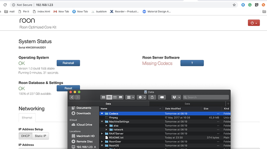Collapse the Codecs folder
Viewport: 267px width, 149px height.
tap(102, 114)
